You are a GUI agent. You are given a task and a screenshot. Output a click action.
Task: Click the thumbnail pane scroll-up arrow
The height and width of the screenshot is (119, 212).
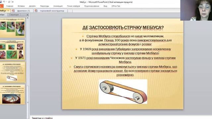(27, 18)
